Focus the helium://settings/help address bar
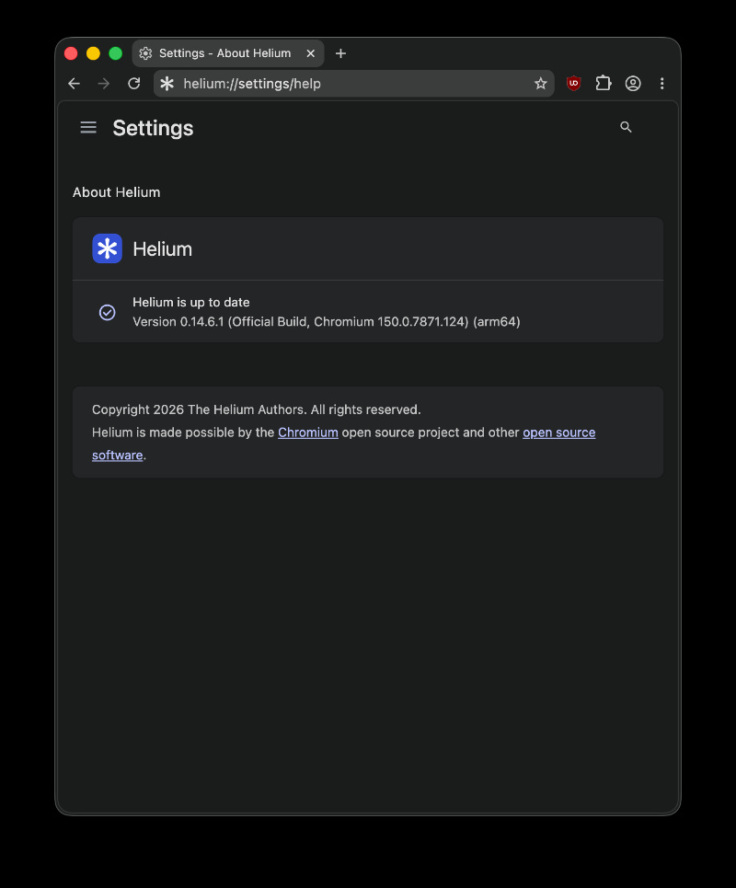This screenshot has height=888, width=736. 354,84
